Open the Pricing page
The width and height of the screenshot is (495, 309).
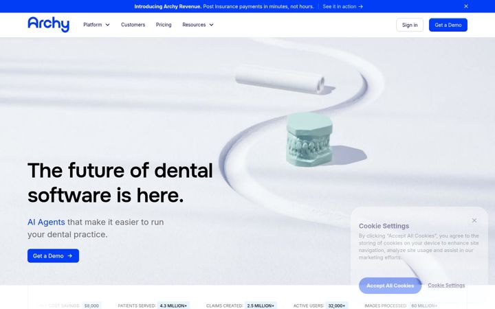(164, 25)
